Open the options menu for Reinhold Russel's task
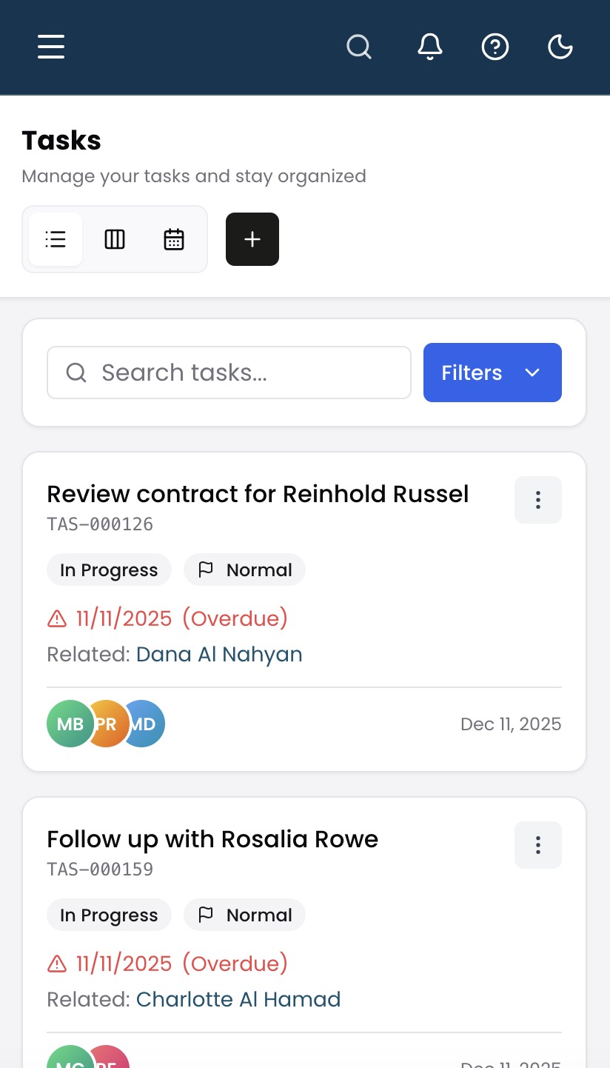This screenshot has height=1068, width=610. coord(538,500)
